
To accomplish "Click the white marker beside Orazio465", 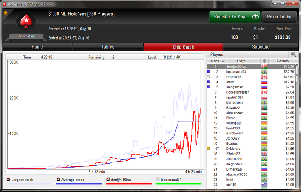I will tap(209, 77).
